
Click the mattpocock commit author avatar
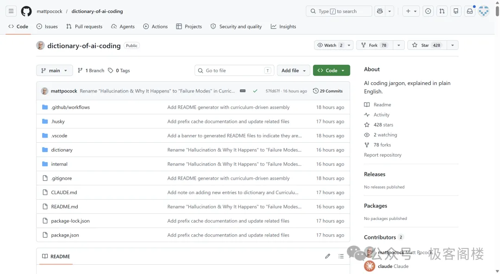44,91
